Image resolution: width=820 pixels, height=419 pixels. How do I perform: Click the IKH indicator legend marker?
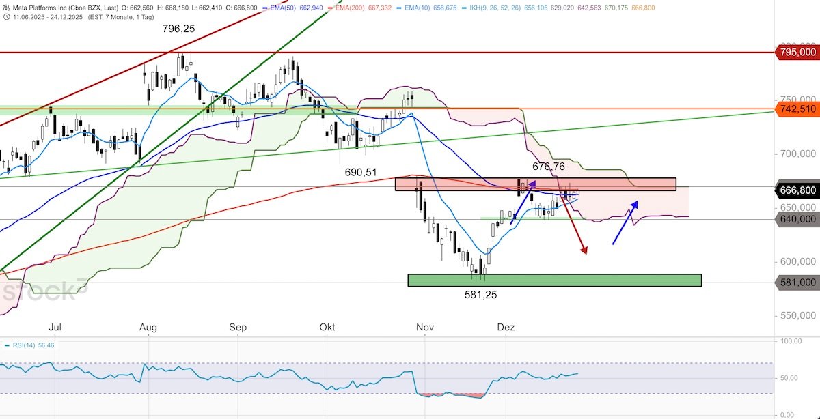click(x=463, y=7)
